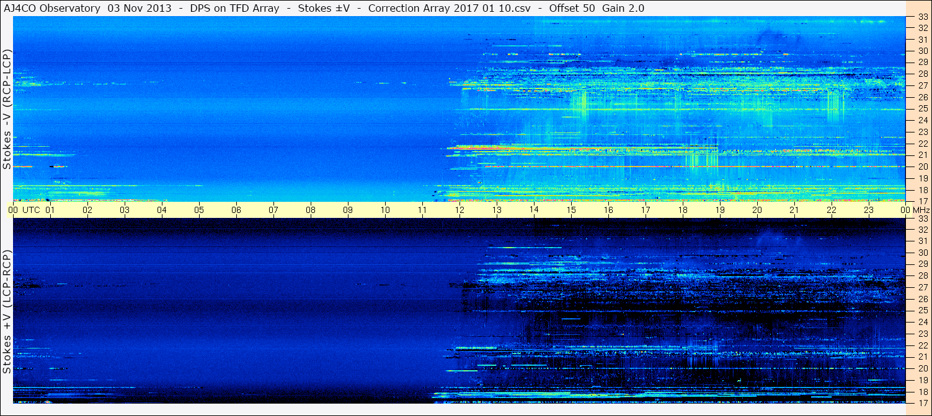Click the 14 hour tick label
The image size is (932, 416).
[534, 210]
